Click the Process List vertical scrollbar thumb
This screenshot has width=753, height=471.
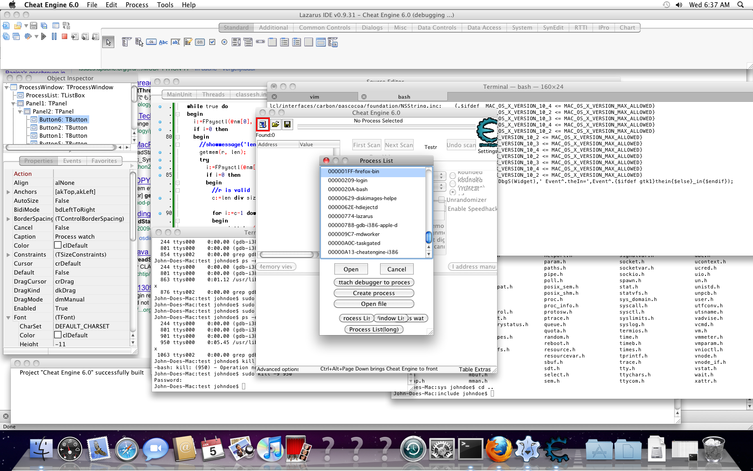[428, 237]
